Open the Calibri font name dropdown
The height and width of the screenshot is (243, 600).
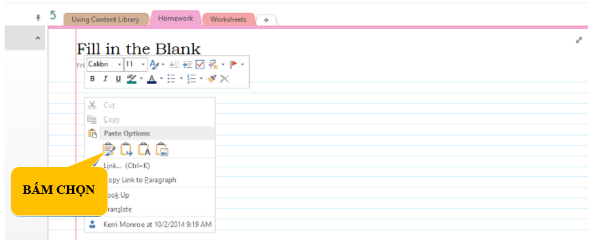105,65
